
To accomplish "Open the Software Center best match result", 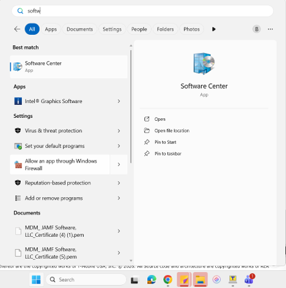I will point(68,67).
